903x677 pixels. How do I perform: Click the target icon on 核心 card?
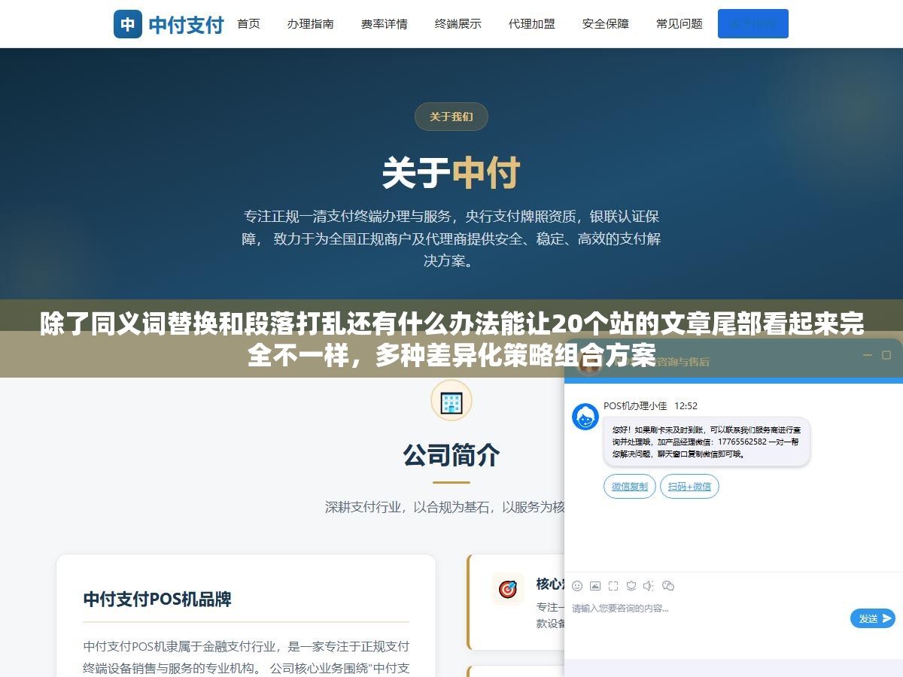pyautogui.click(x=508, y=588)
